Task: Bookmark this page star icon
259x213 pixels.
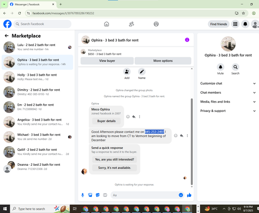Action: (x=243, y=13)
